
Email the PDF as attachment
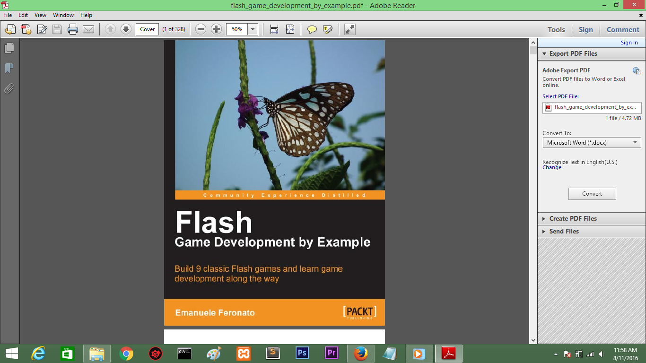click(89, 29)
